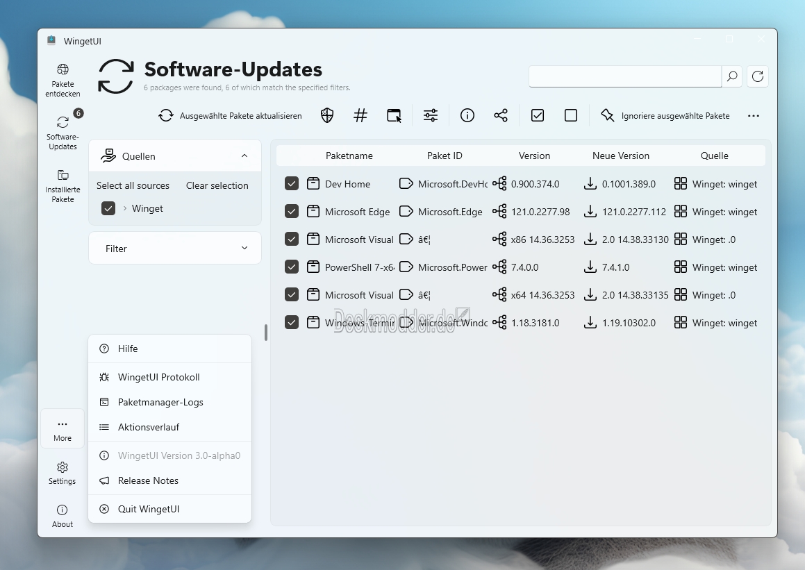Viewport: 805px width, 570px height.
Task: Click the Microsoft.Edge ID tag icon
Action: (406, 211)
